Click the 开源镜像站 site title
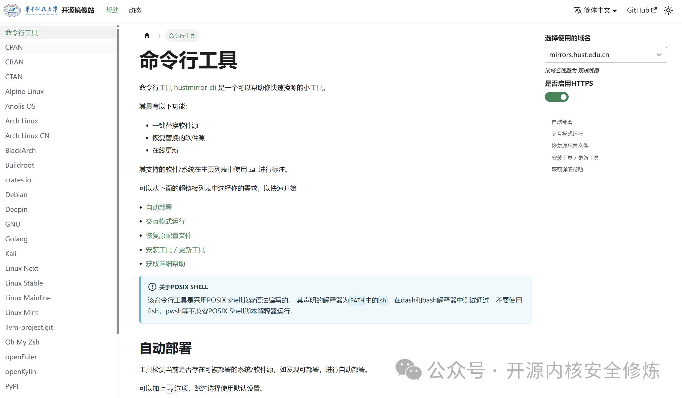Viewport: 682px width, 398px height. pos(78,10)
